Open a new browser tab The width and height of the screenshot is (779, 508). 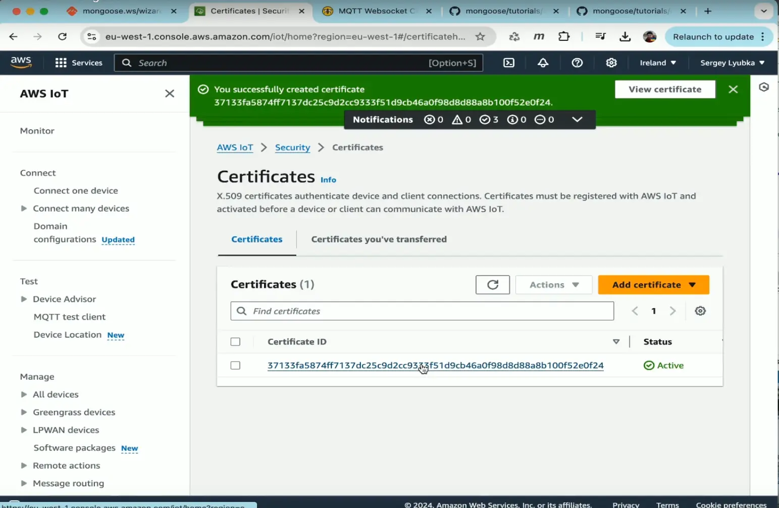coord(708,11)
